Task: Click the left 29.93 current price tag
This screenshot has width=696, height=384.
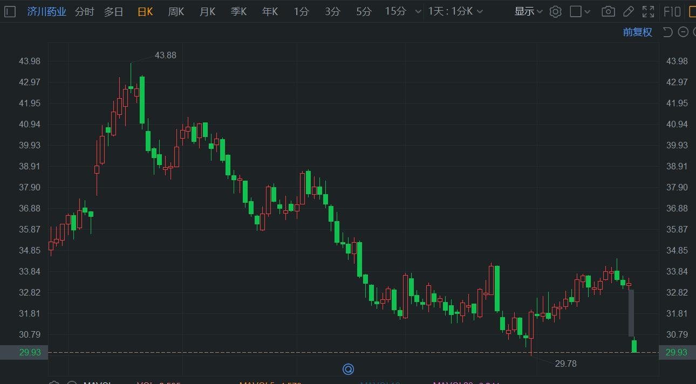Action: [x=24, y=352]
